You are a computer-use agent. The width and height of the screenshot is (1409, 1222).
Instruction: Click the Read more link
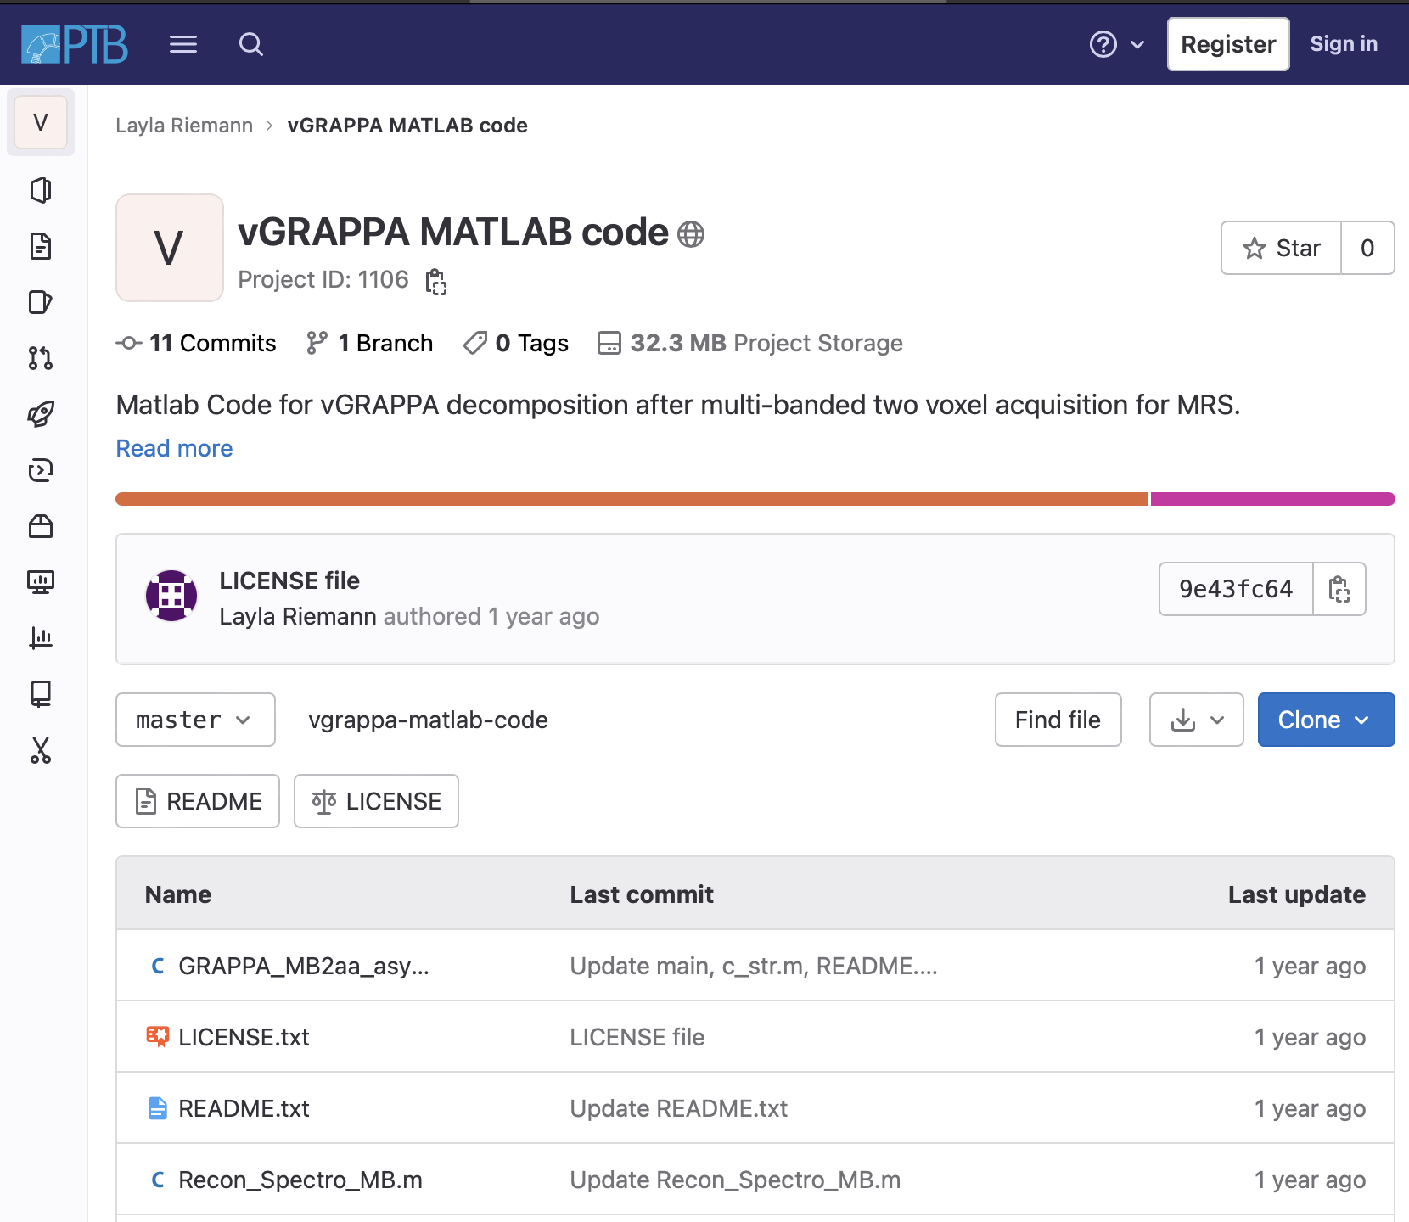[x=174, y=448]
